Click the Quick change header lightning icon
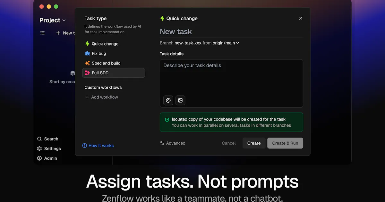 [162, 18]
